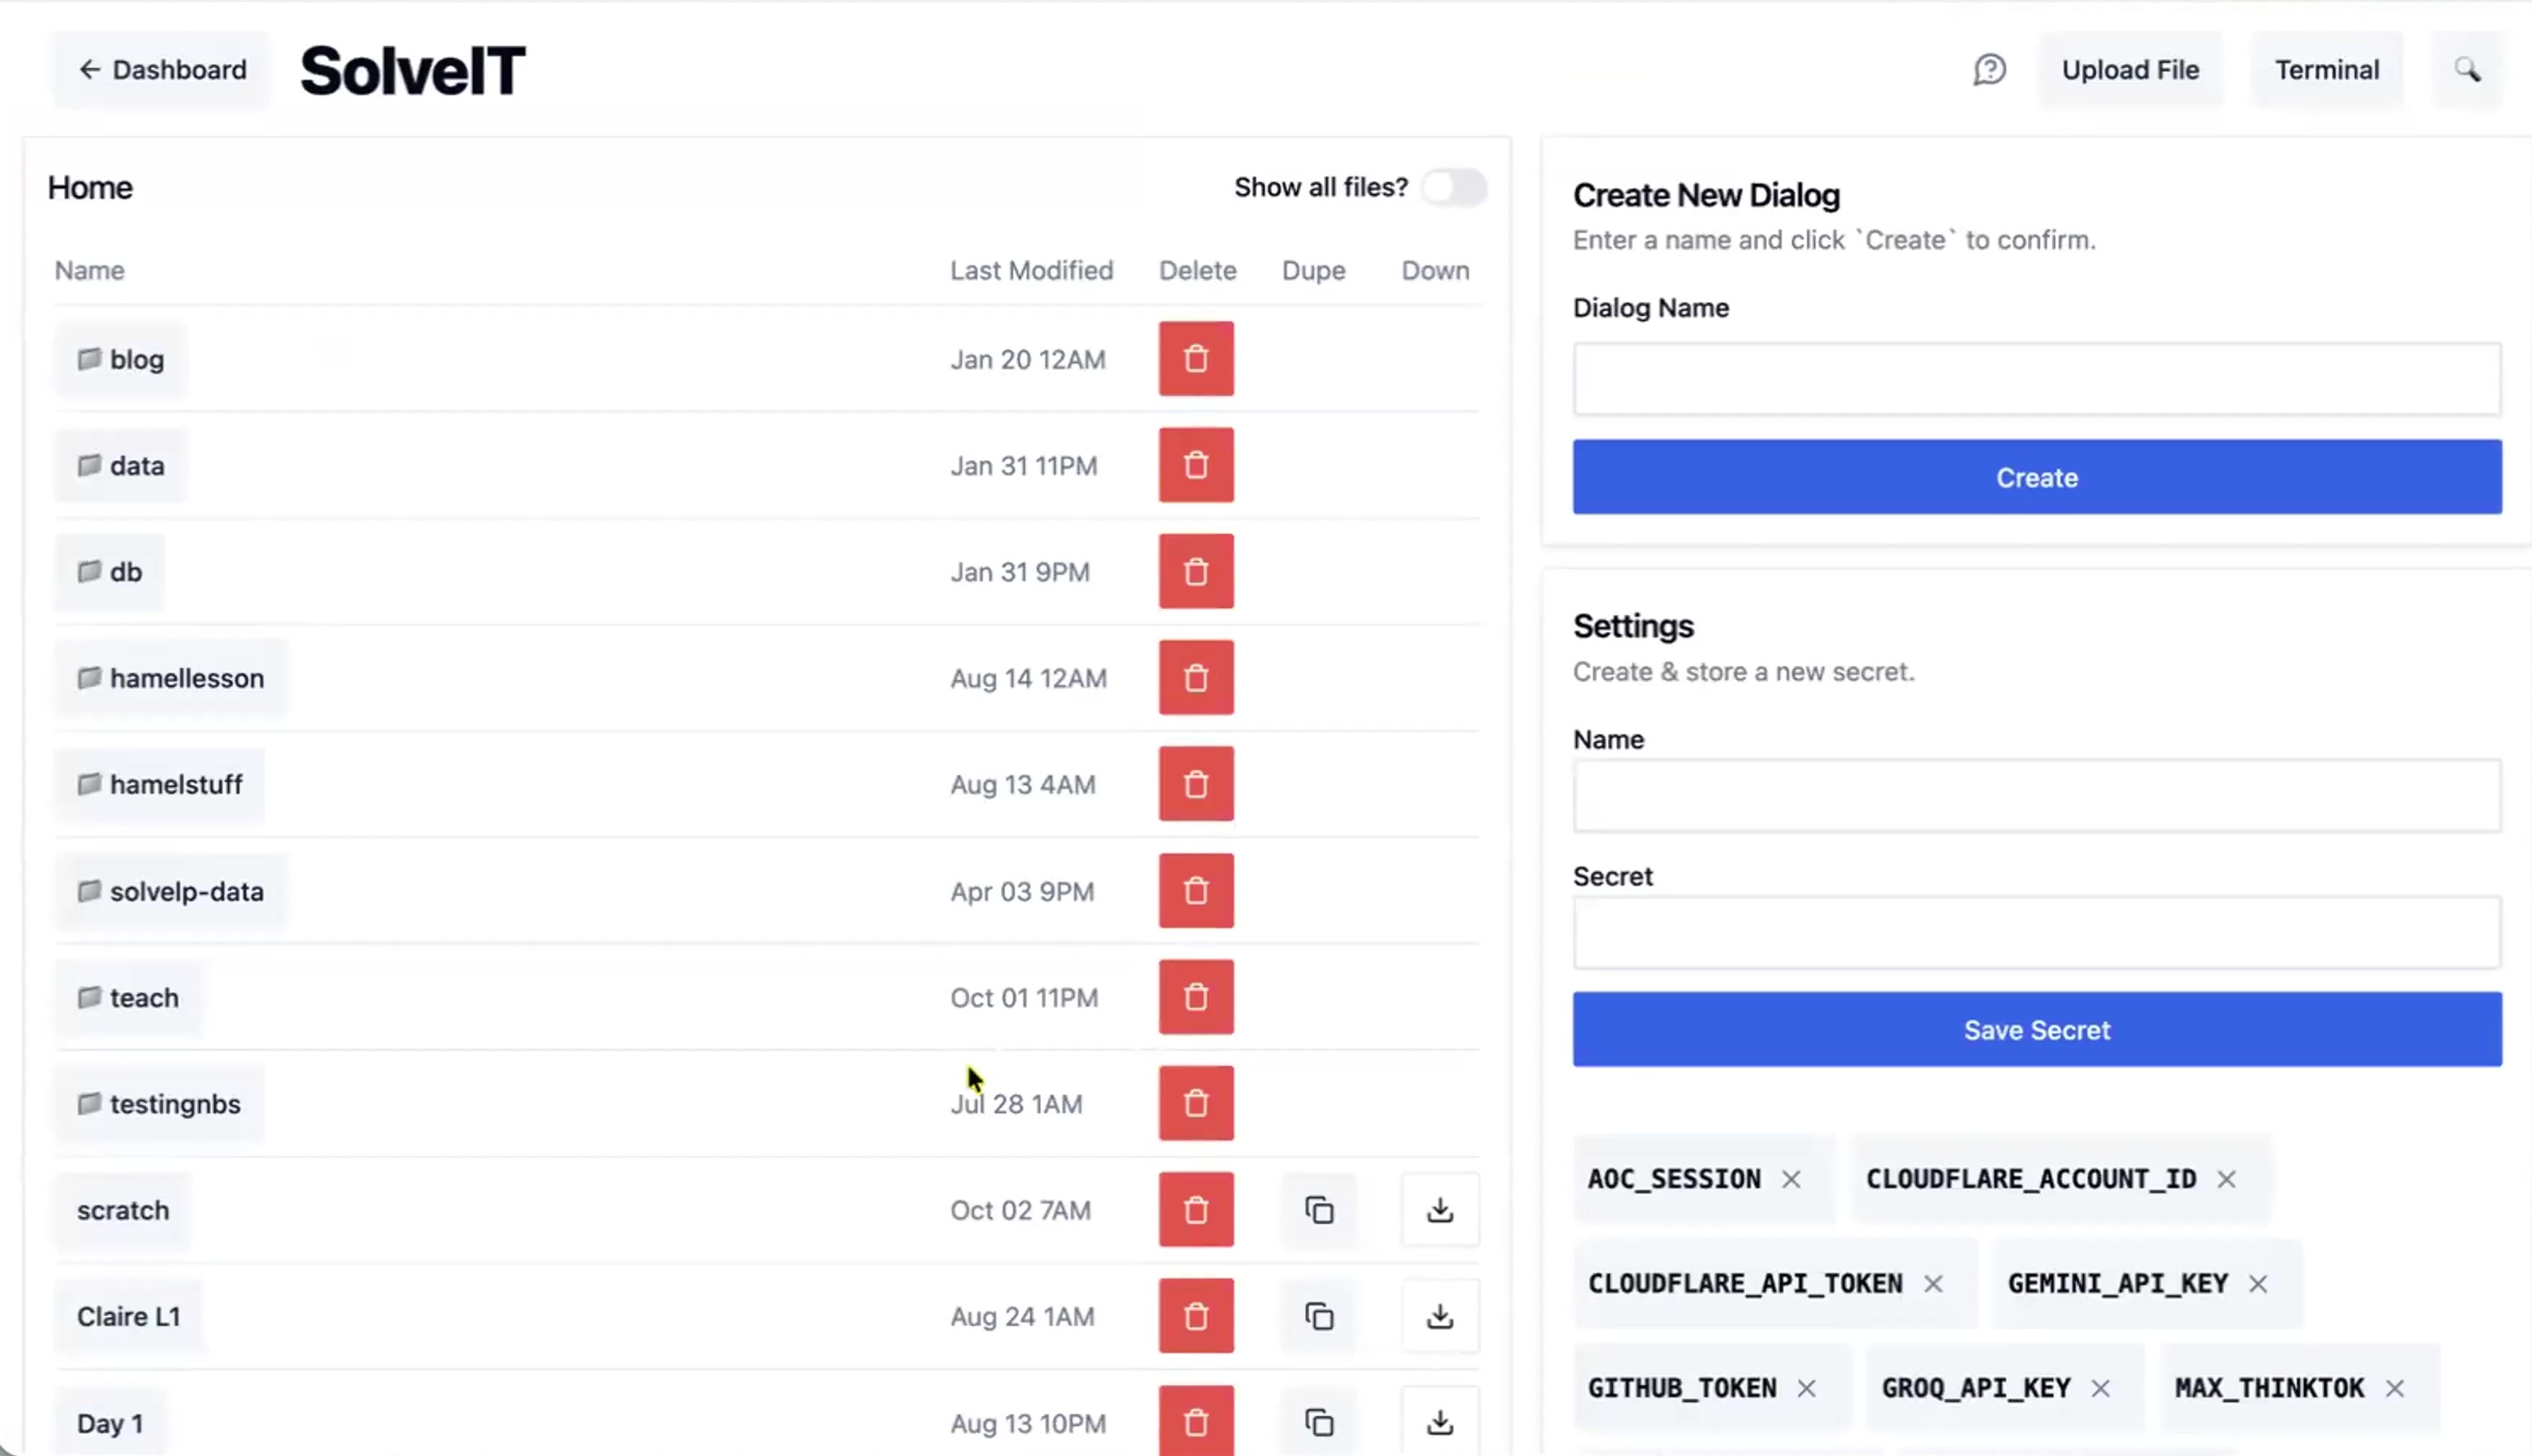Delete the testingnbs folder

(x=1196, y=1104)
